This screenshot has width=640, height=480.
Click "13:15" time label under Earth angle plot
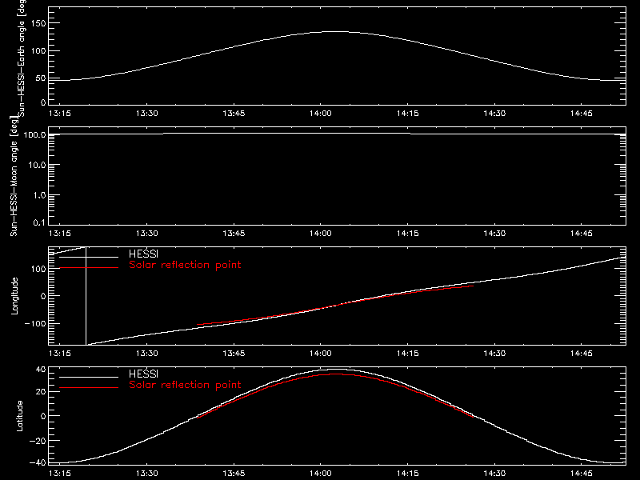(x=59, y=114)
